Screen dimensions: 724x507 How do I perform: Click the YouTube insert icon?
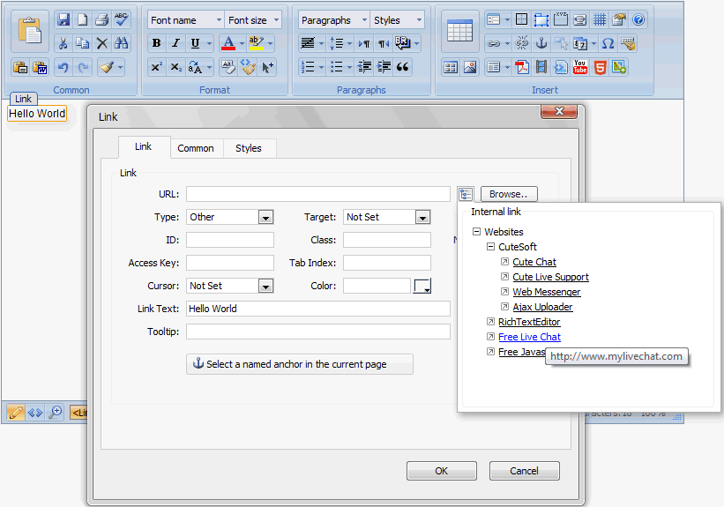tap(580, 66)
